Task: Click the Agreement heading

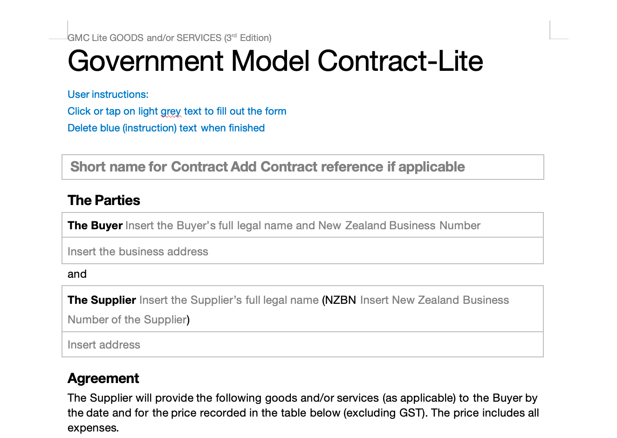Action: (103, 378)
